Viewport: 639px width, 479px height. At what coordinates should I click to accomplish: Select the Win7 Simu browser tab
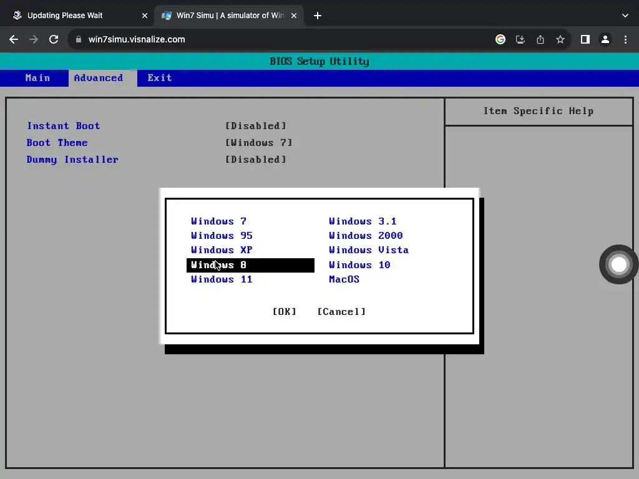229,16
